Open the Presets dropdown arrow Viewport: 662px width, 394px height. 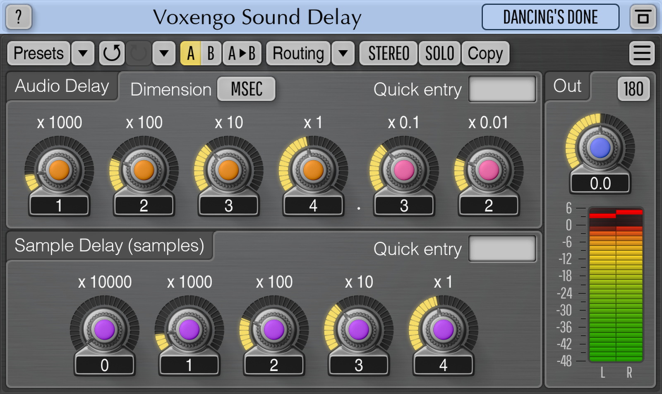pyautogui.click(x=82, y=53)
